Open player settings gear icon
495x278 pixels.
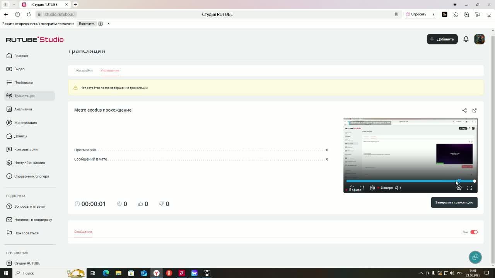[x=459, y=188]
